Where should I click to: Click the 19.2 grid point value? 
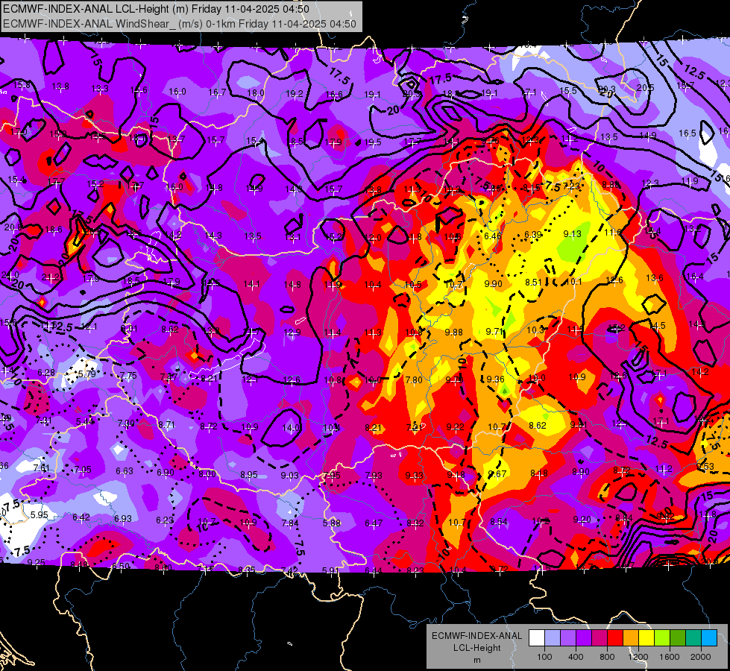(295, 94)
